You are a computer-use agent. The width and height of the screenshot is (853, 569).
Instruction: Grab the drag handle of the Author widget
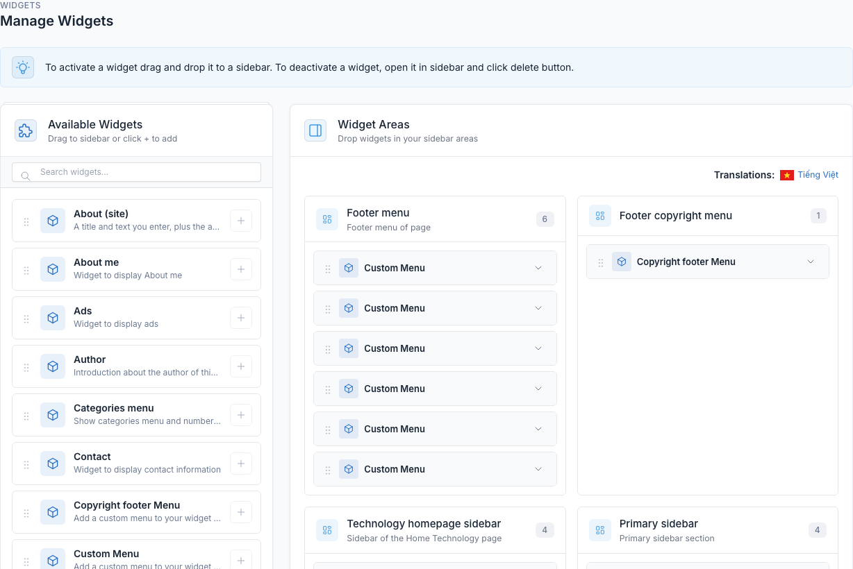point(26,368)
